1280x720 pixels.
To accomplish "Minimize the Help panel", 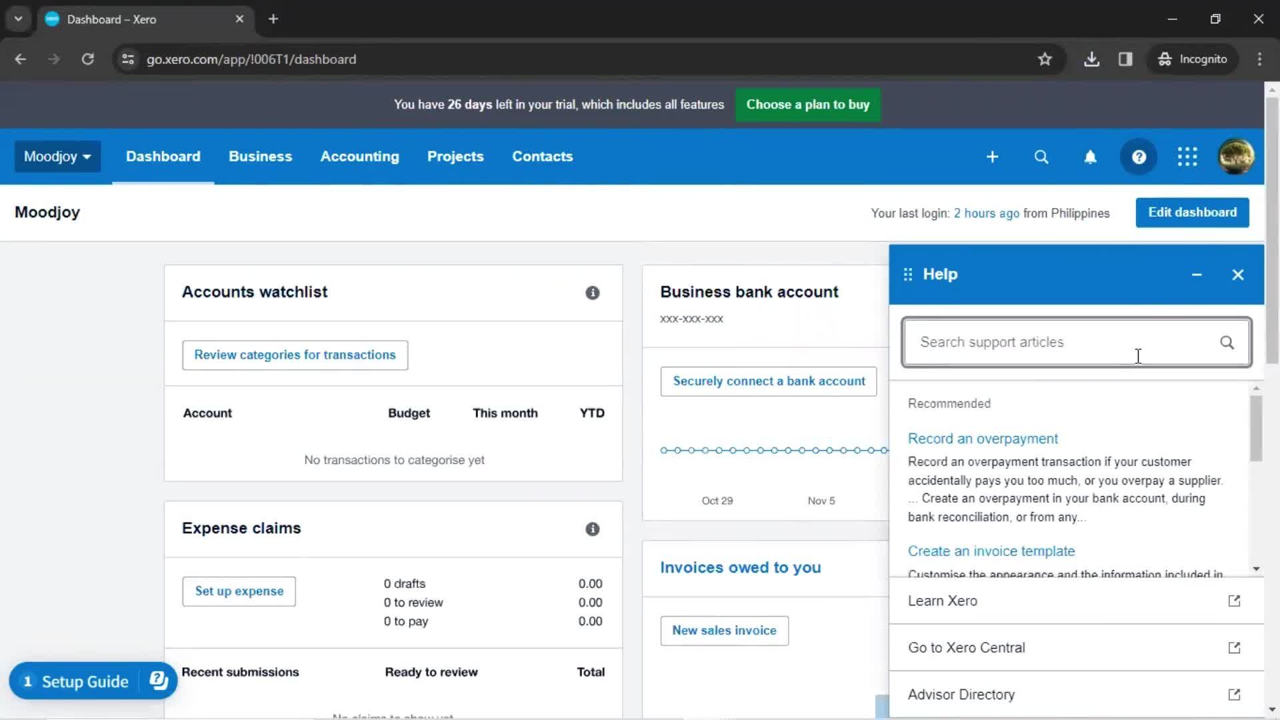I will pos(1197,275).
